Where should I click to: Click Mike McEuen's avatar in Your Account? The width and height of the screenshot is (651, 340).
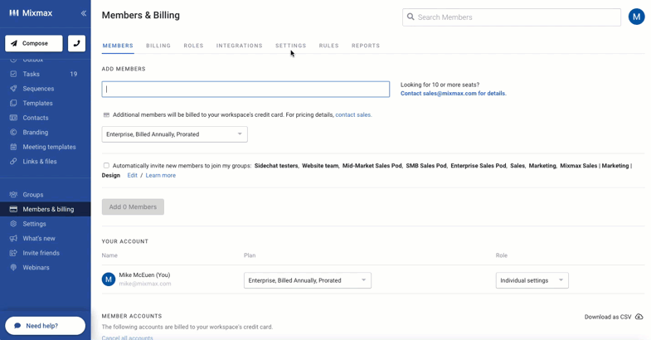pyautogui.click(x=109, y=279)
